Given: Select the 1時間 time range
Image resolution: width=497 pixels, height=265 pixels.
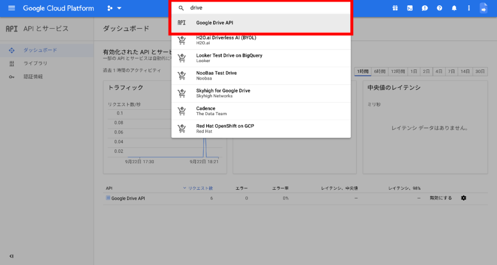Looking at the screenshot, I should point(363,72).
